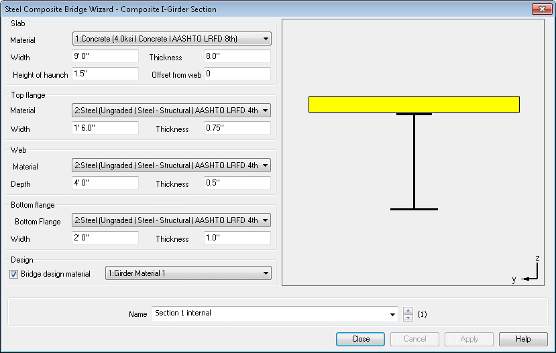Select the Bottom flange Thickness field
556x353 pixels.
coord(237,238)
